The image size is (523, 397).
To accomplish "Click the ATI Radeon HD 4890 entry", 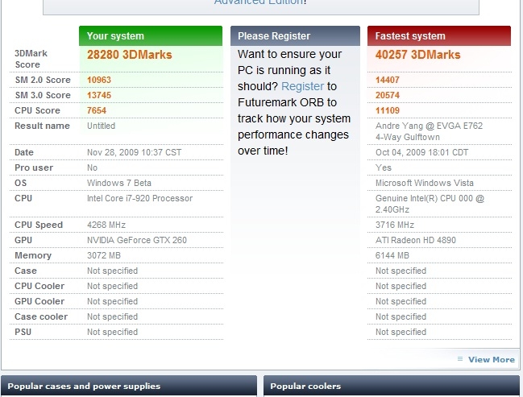I will (x=417, y=240).
